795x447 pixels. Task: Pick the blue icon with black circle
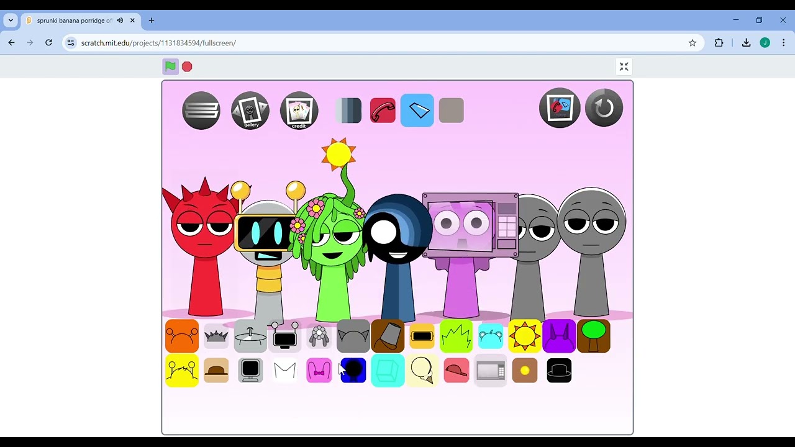coord(353,371)
